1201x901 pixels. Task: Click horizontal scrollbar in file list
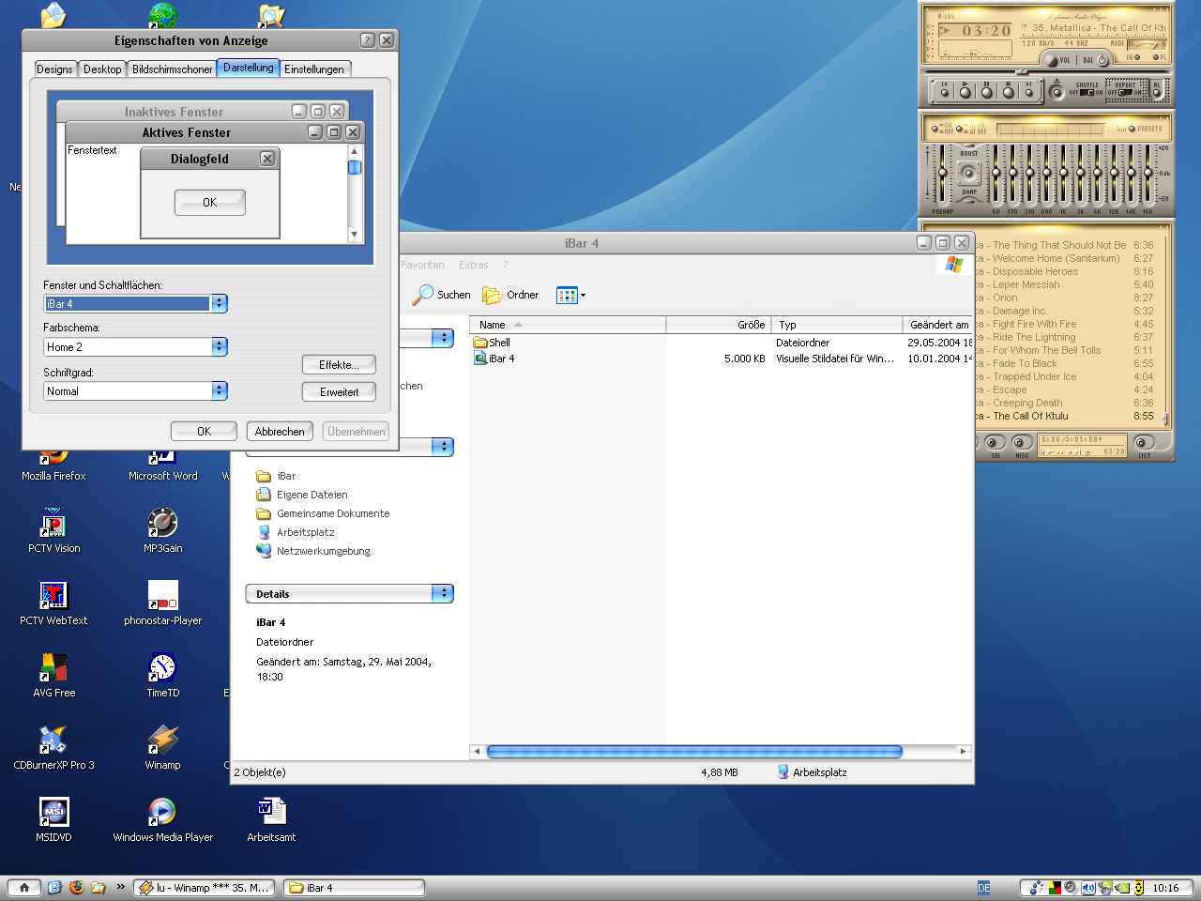[694, 751]
